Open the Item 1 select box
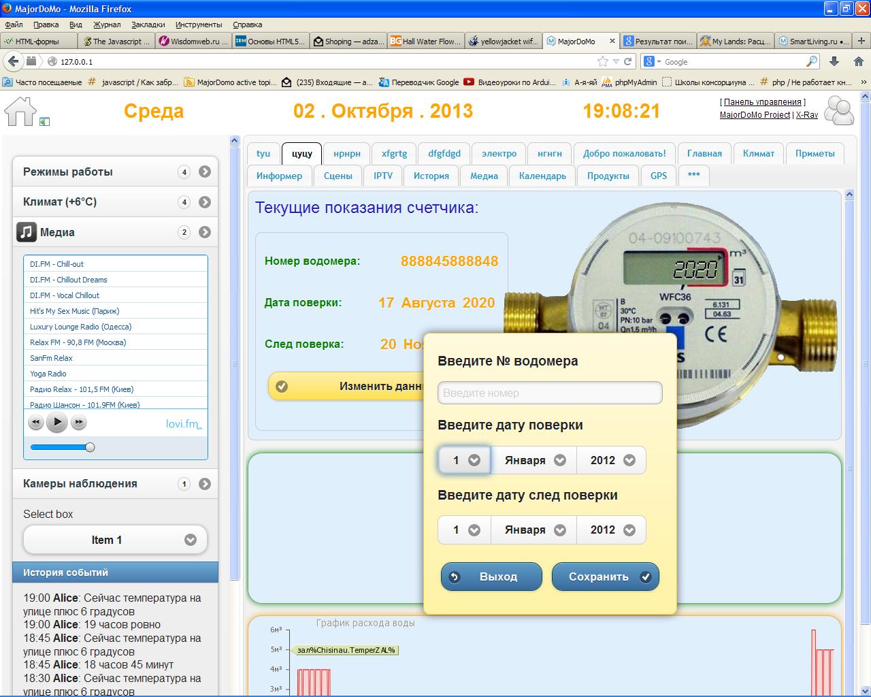871x697 pixels. tap(115, 540)
